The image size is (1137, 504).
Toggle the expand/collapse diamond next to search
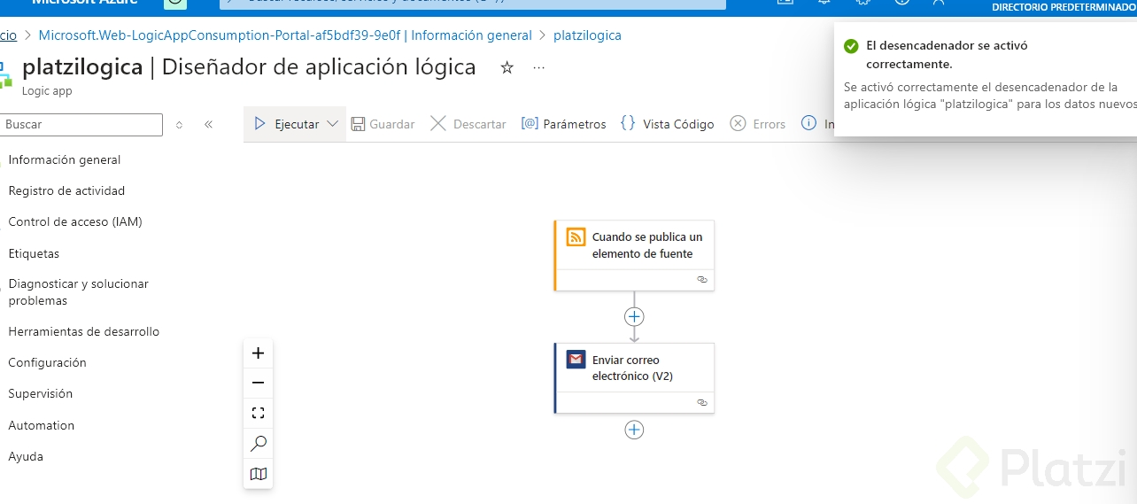(179, 125)
